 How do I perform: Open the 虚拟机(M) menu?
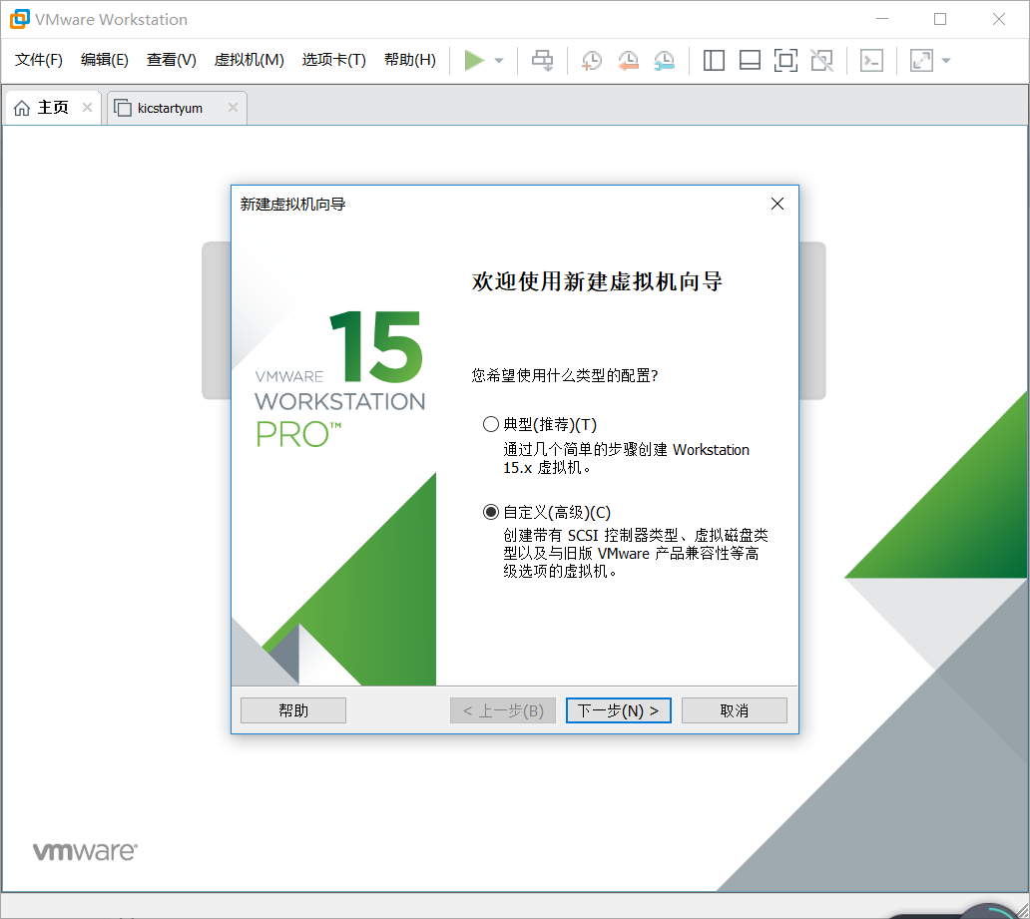coord(249,59)
